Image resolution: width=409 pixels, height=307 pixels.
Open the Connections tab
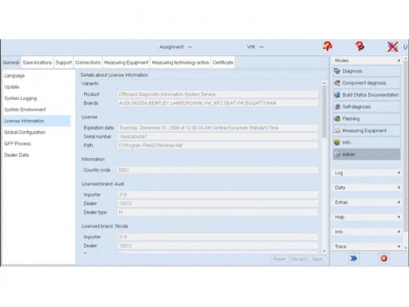tap(88, 62)
